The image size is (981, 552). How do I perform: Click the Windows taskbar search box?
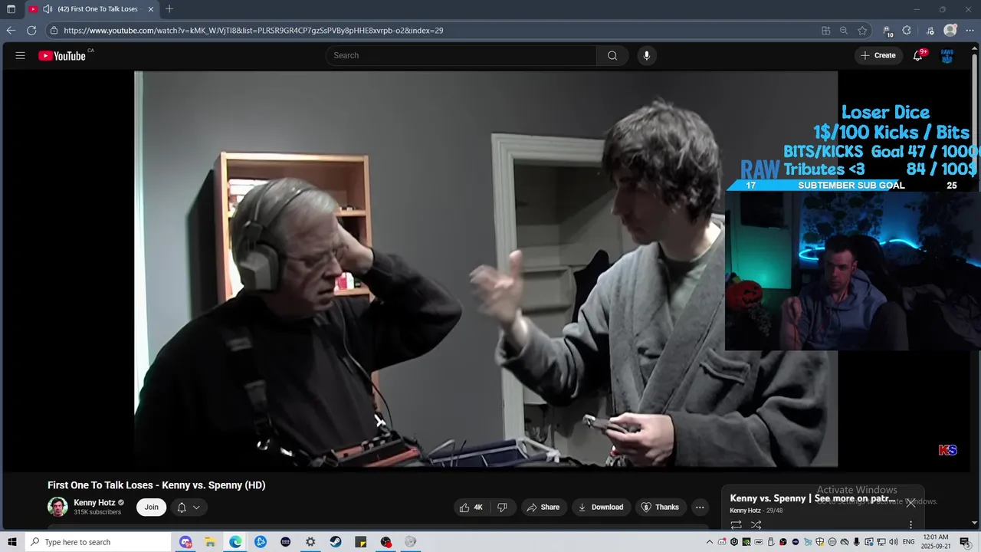98,542
